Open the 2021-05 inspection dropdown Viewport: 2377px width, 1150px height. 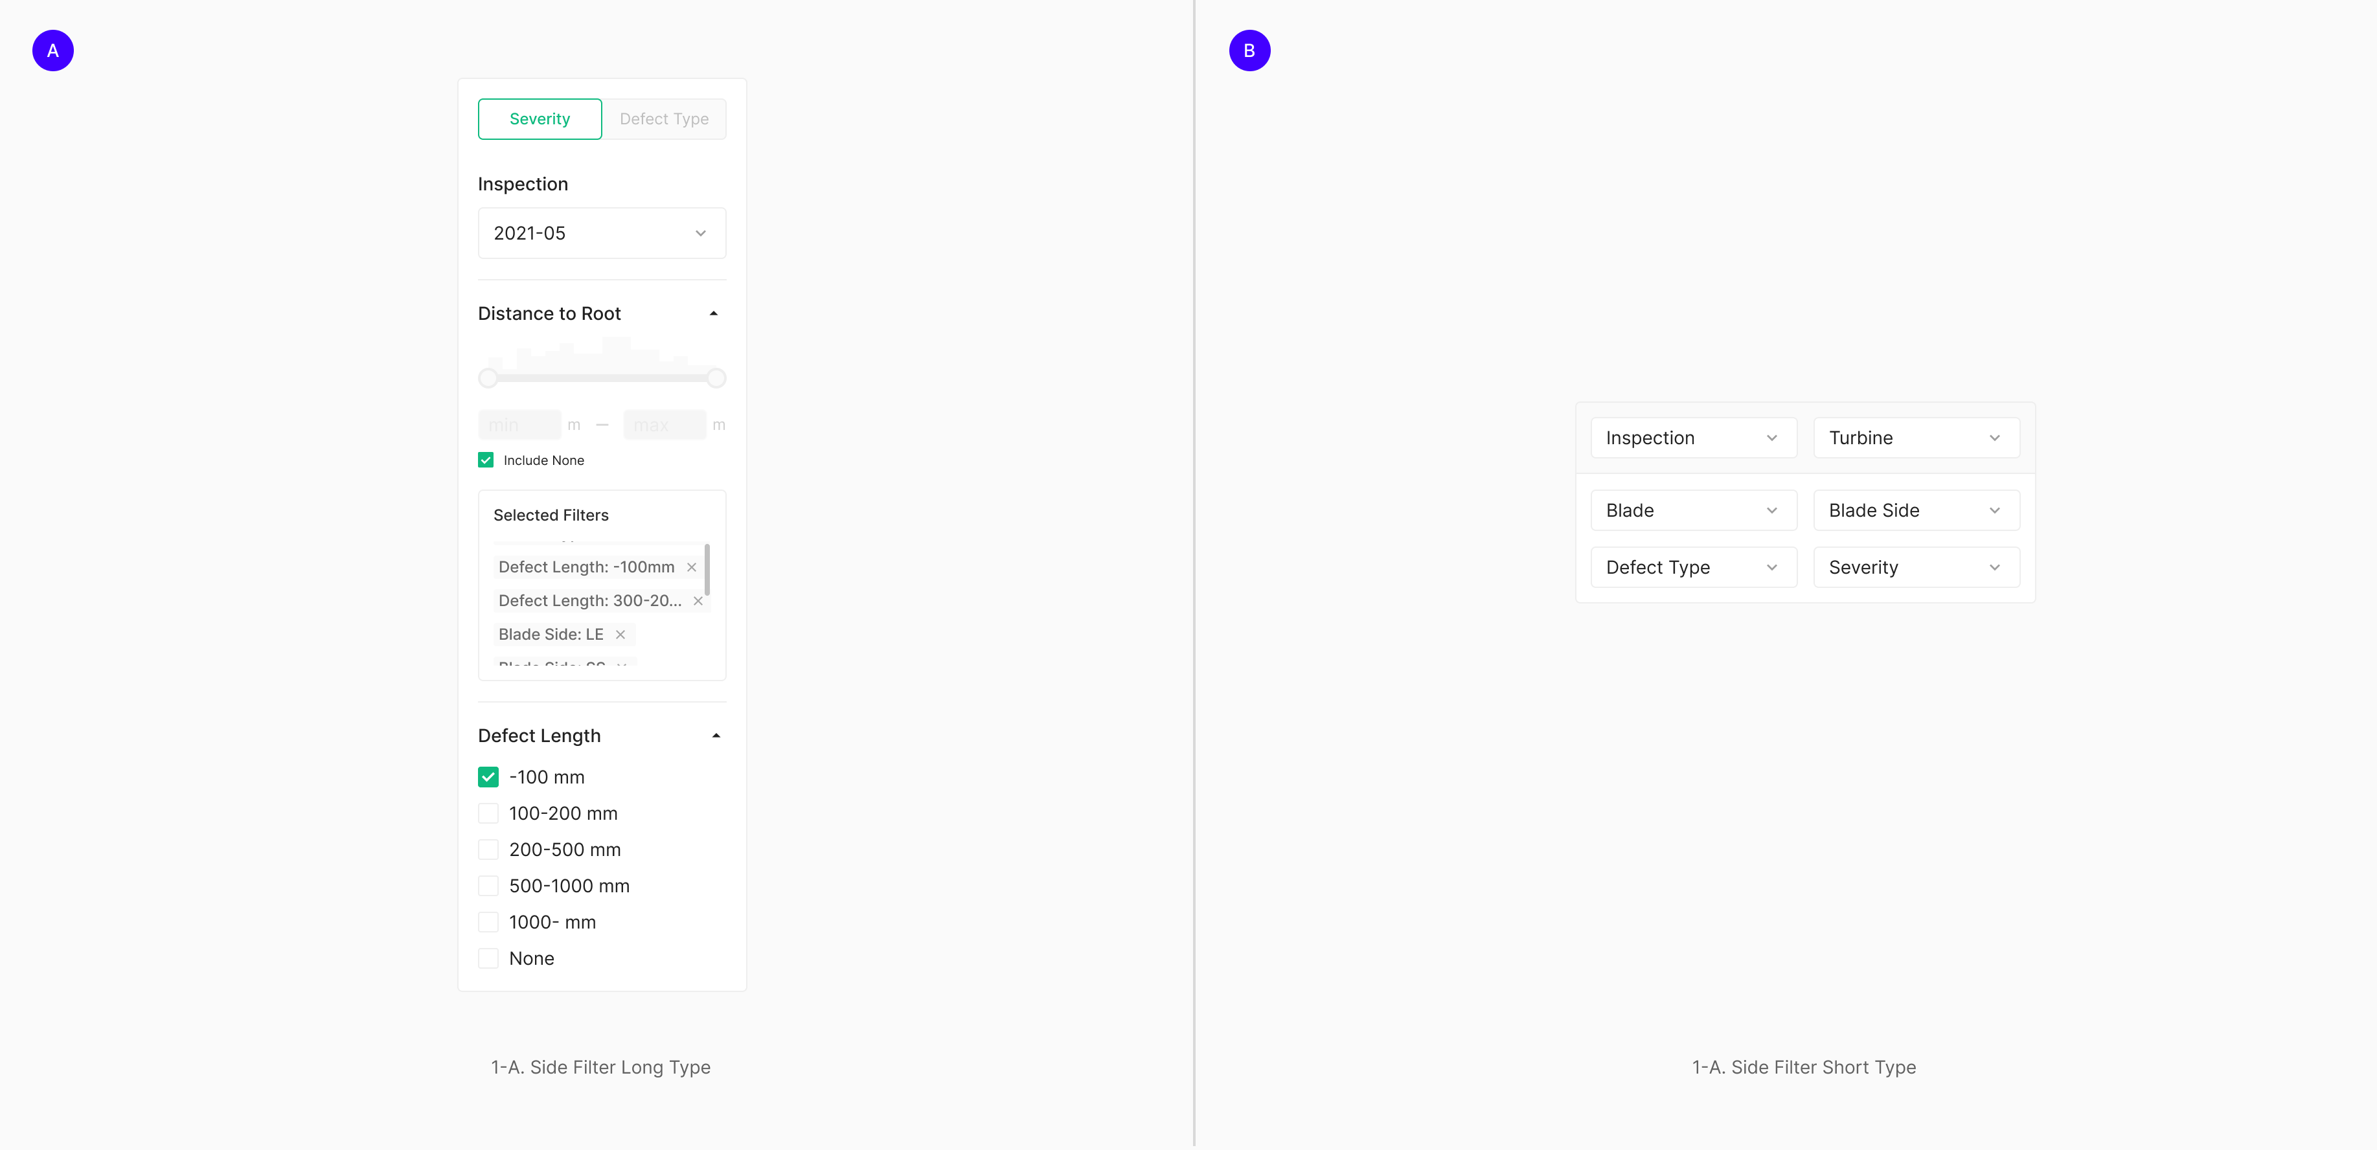click(602, 233)
